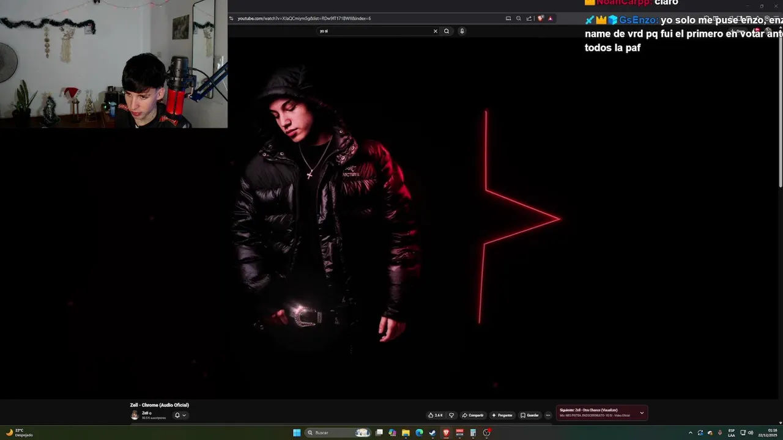Open Steam from taskbar
Screen dimensions: 783x440
coord(432,433)
